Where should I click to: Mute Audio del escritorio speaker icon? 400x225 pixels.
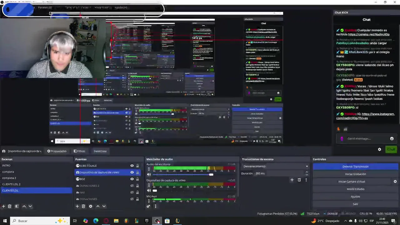point(149,174)
